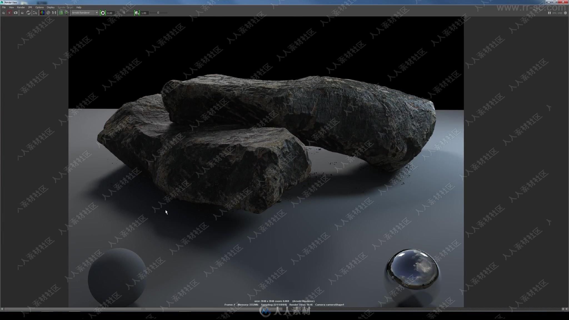Open Render Settings clapperboard options icon

point(35,13)
